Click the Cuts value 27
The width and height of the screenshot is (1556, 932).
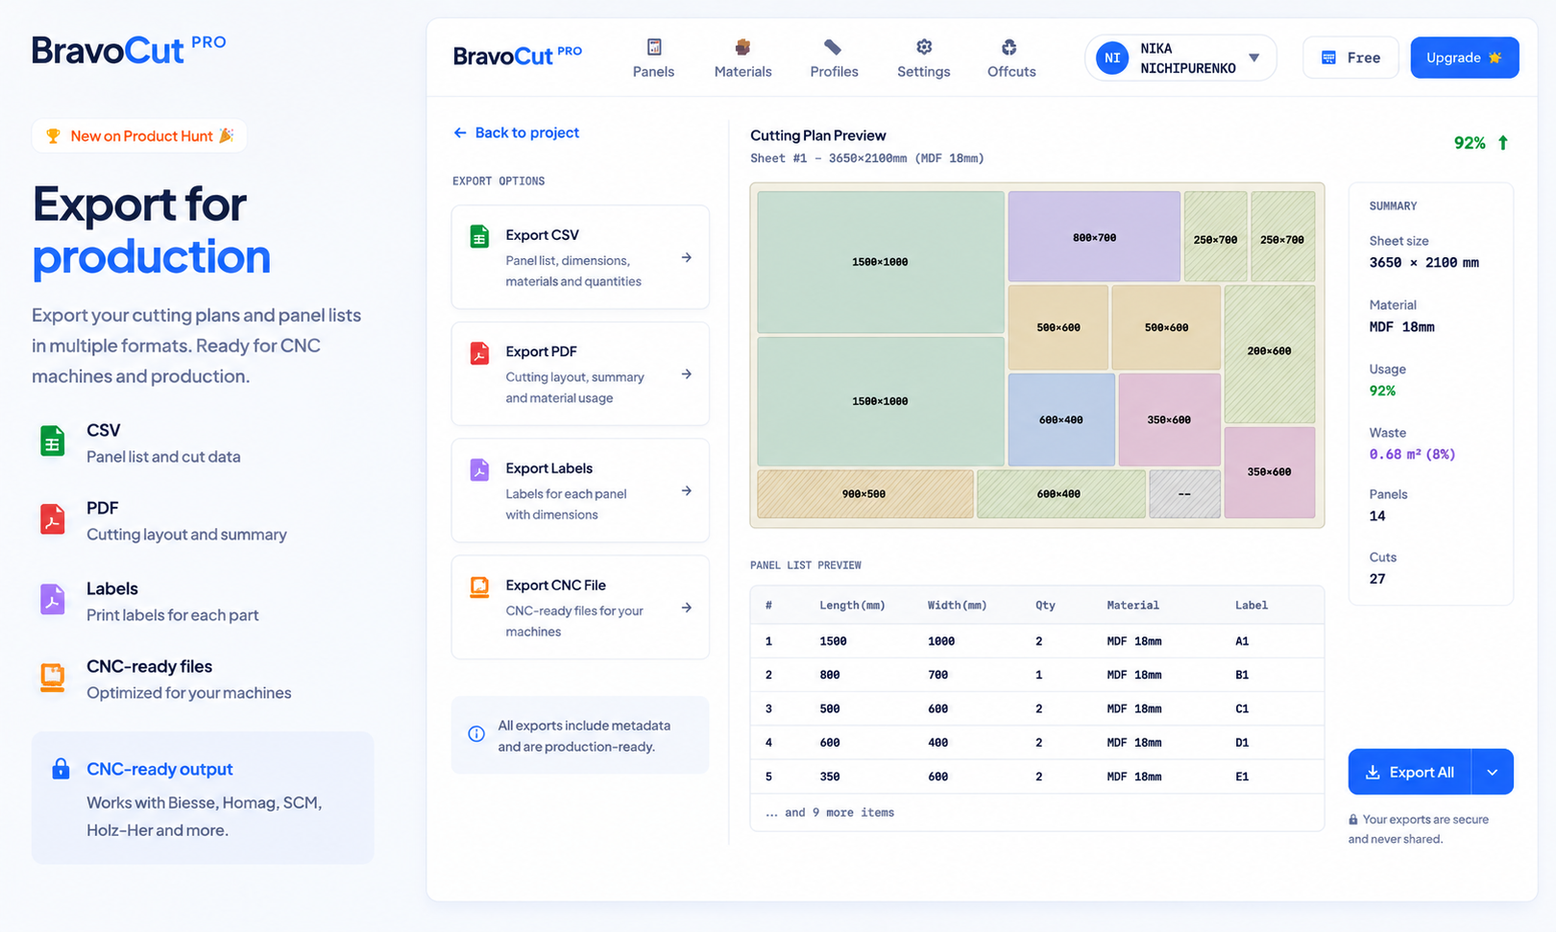pyautogui.click(x=1377, y=579)
